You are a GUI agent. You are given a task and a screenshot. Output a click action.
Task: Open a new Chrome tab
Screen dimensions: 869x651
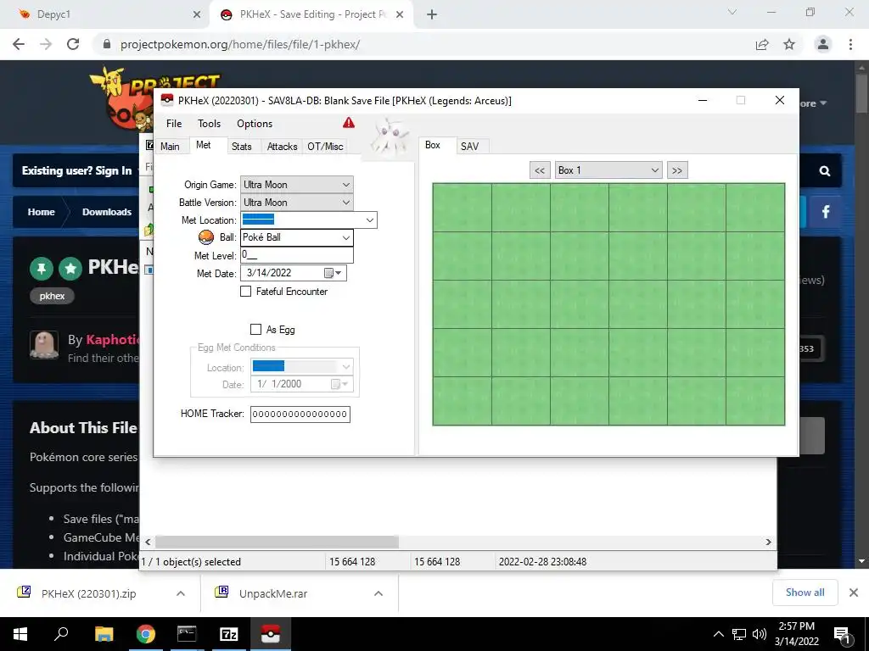pos(432,14)
